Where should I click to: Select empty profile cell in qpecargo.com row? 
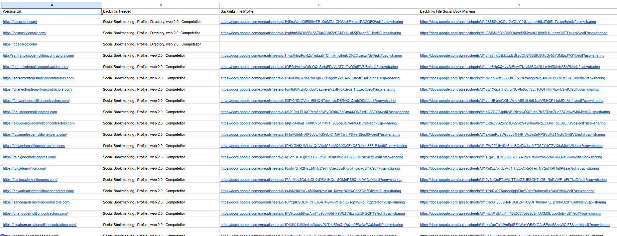(319, 44)
